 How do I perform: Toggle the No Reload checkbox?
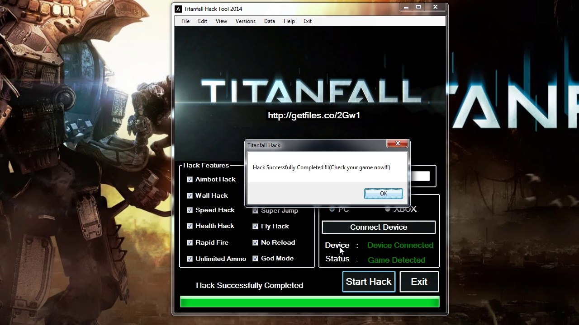[x=255, y=242]
